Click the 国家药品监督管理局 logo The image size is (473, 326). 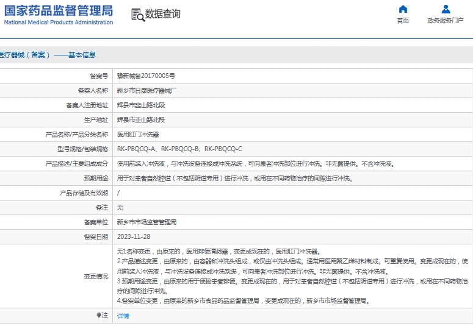point(59,10)
